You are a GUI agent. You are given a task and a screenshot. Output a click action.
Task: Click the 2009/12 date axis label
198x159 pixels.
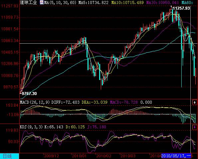click(51, 156)
